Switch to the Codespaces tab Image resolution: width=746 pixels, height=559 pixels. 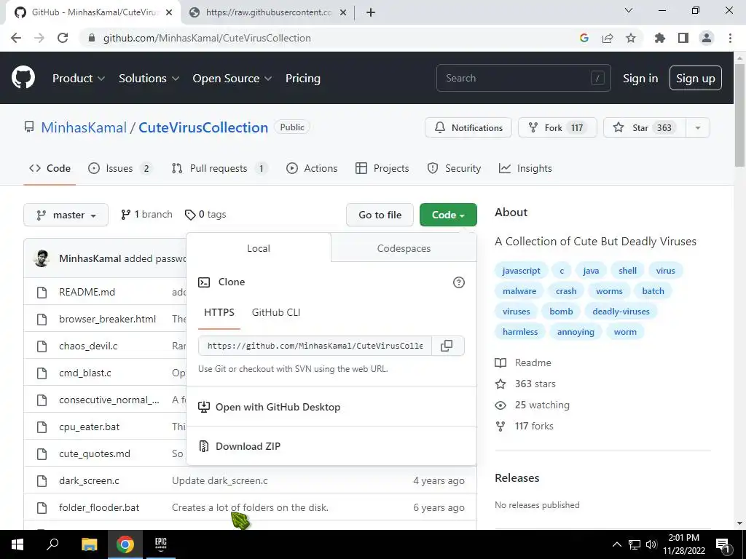404,248
